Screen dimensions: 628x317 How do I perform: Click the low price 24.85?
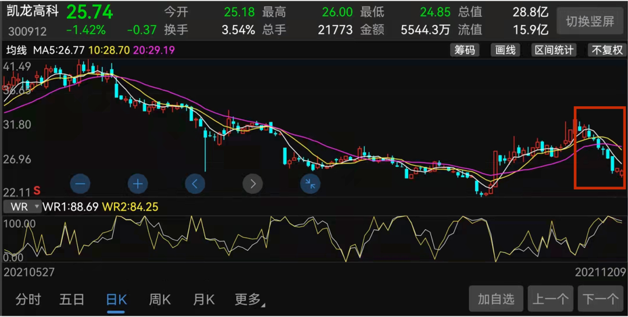pyautogui.click(x=435, y=12)
